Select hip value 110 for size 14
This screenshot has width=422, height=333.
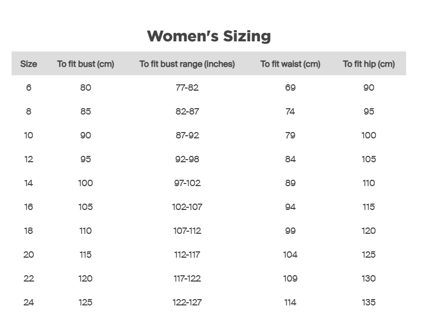coord(369,183)
